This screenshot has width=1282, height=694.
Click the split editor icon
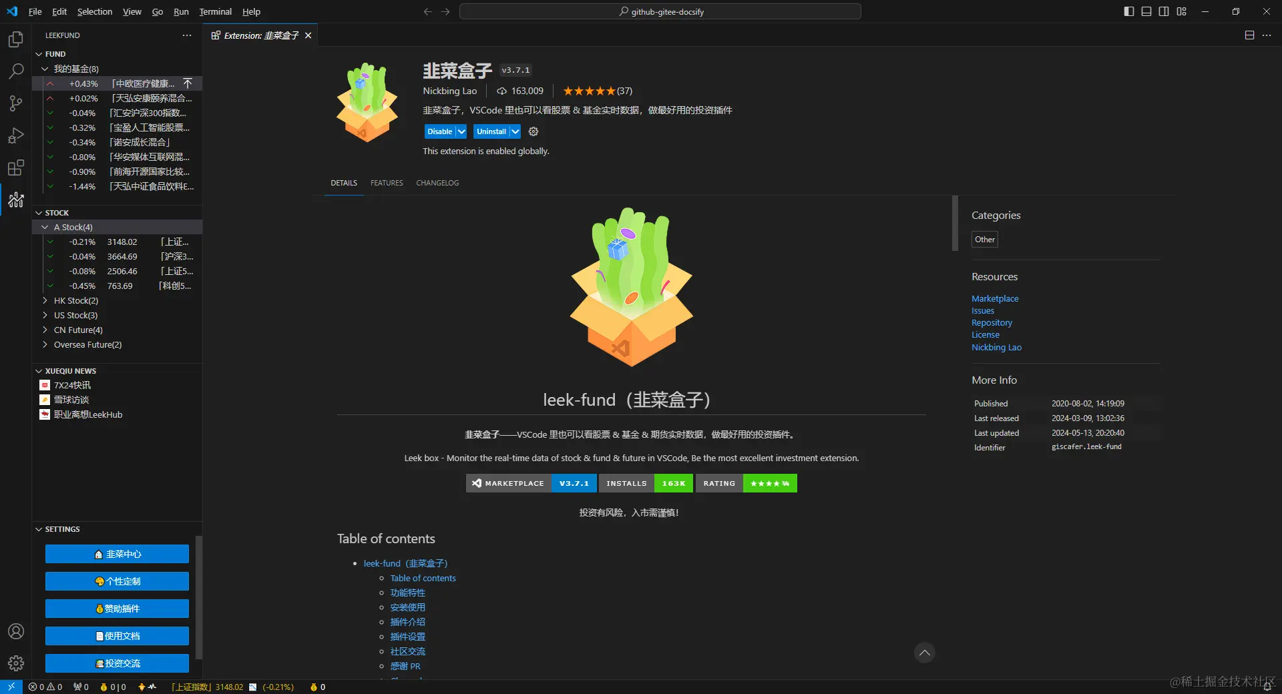coord(1249,35)
